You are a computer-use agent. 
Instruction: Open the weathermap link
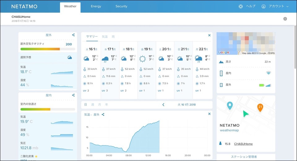(x=229, y=130)
